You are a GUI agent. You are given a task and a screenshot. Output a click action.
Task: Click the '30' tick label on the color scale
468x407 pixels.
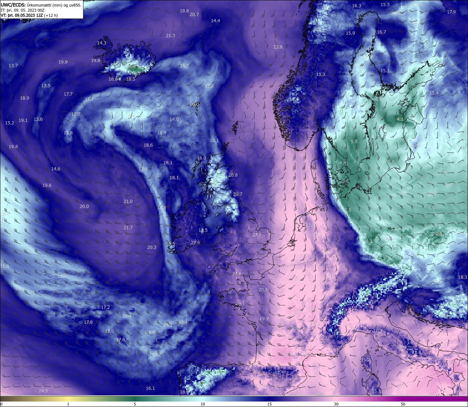click(336, 404)
